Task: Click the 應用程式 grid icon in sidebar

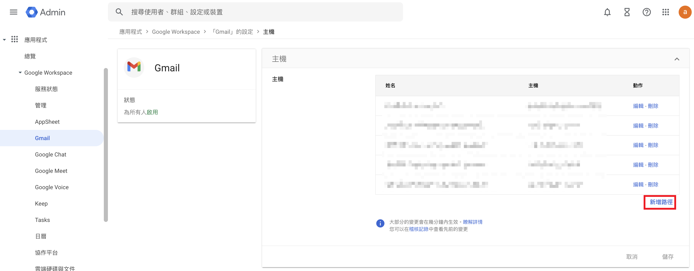Action: coord(15,40)
